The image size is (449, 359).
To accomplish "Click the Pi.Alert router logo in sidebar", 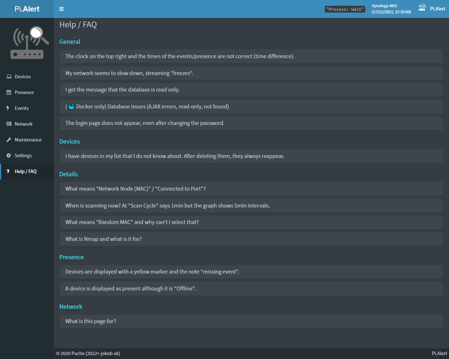I will pos(29,43).
